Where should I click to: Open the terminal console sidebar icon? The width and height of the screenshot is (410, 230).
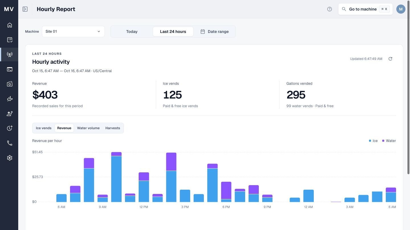pyautogui.click(x=10, y=69)
